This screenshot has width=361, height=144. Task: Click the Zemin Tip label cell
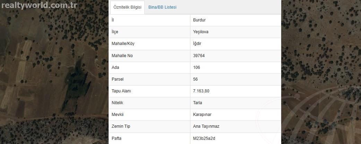pyautogui.click(x=149, y=126)
